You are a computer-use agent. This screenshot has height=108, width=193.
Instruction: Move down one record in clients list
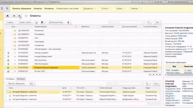coord(157,74)
